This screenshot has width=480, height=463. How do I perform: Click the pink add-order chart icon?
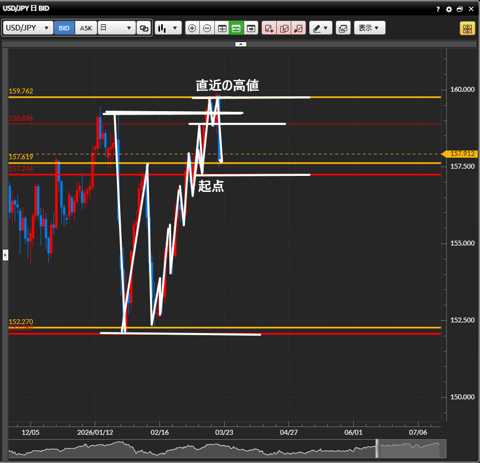(269, 28)
